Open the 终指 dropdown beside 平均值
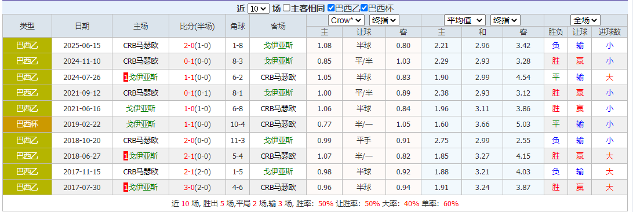The width and height of the screenshot is (633, 212). (x=505, y=20)
